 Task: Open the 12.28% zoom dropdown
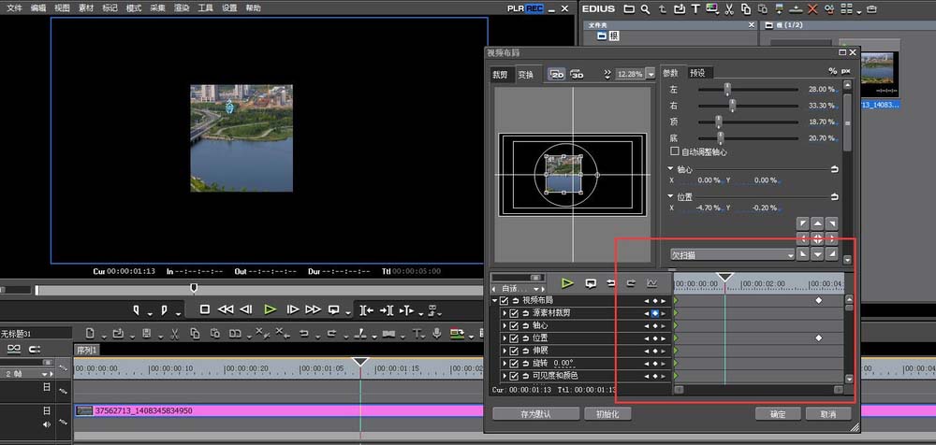(650, 74)
